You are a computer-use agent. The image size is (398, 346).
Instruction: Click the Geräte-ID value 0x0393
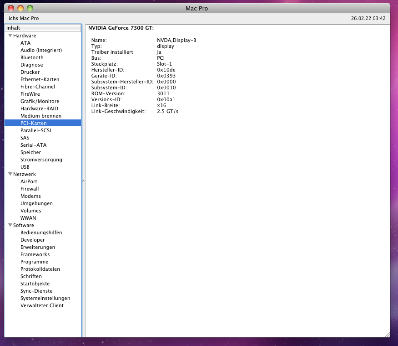click(166, 76)
